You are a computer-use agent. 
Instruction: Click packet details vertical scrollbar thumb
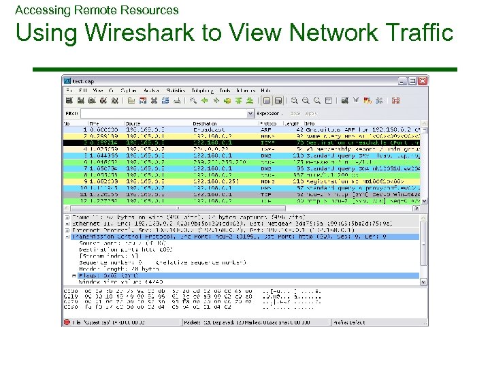tap(423, 243)
